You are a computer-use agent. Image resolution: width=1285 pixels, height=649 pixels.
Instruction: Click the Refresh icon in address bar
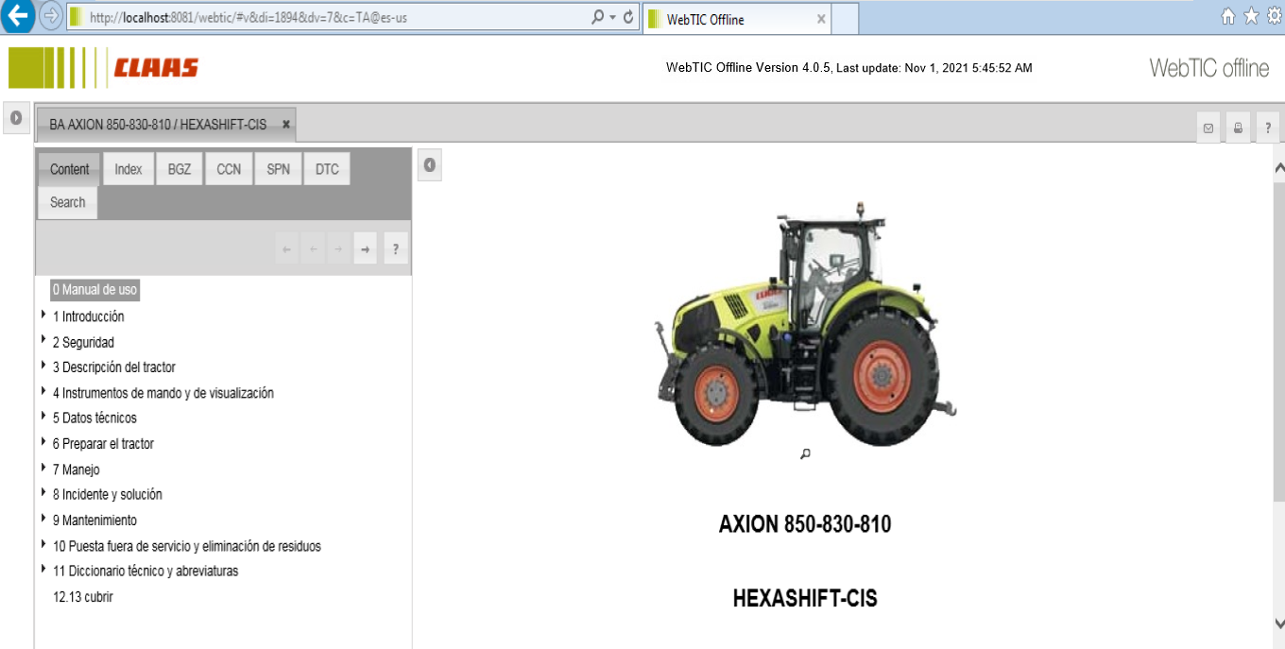(628, 17)
